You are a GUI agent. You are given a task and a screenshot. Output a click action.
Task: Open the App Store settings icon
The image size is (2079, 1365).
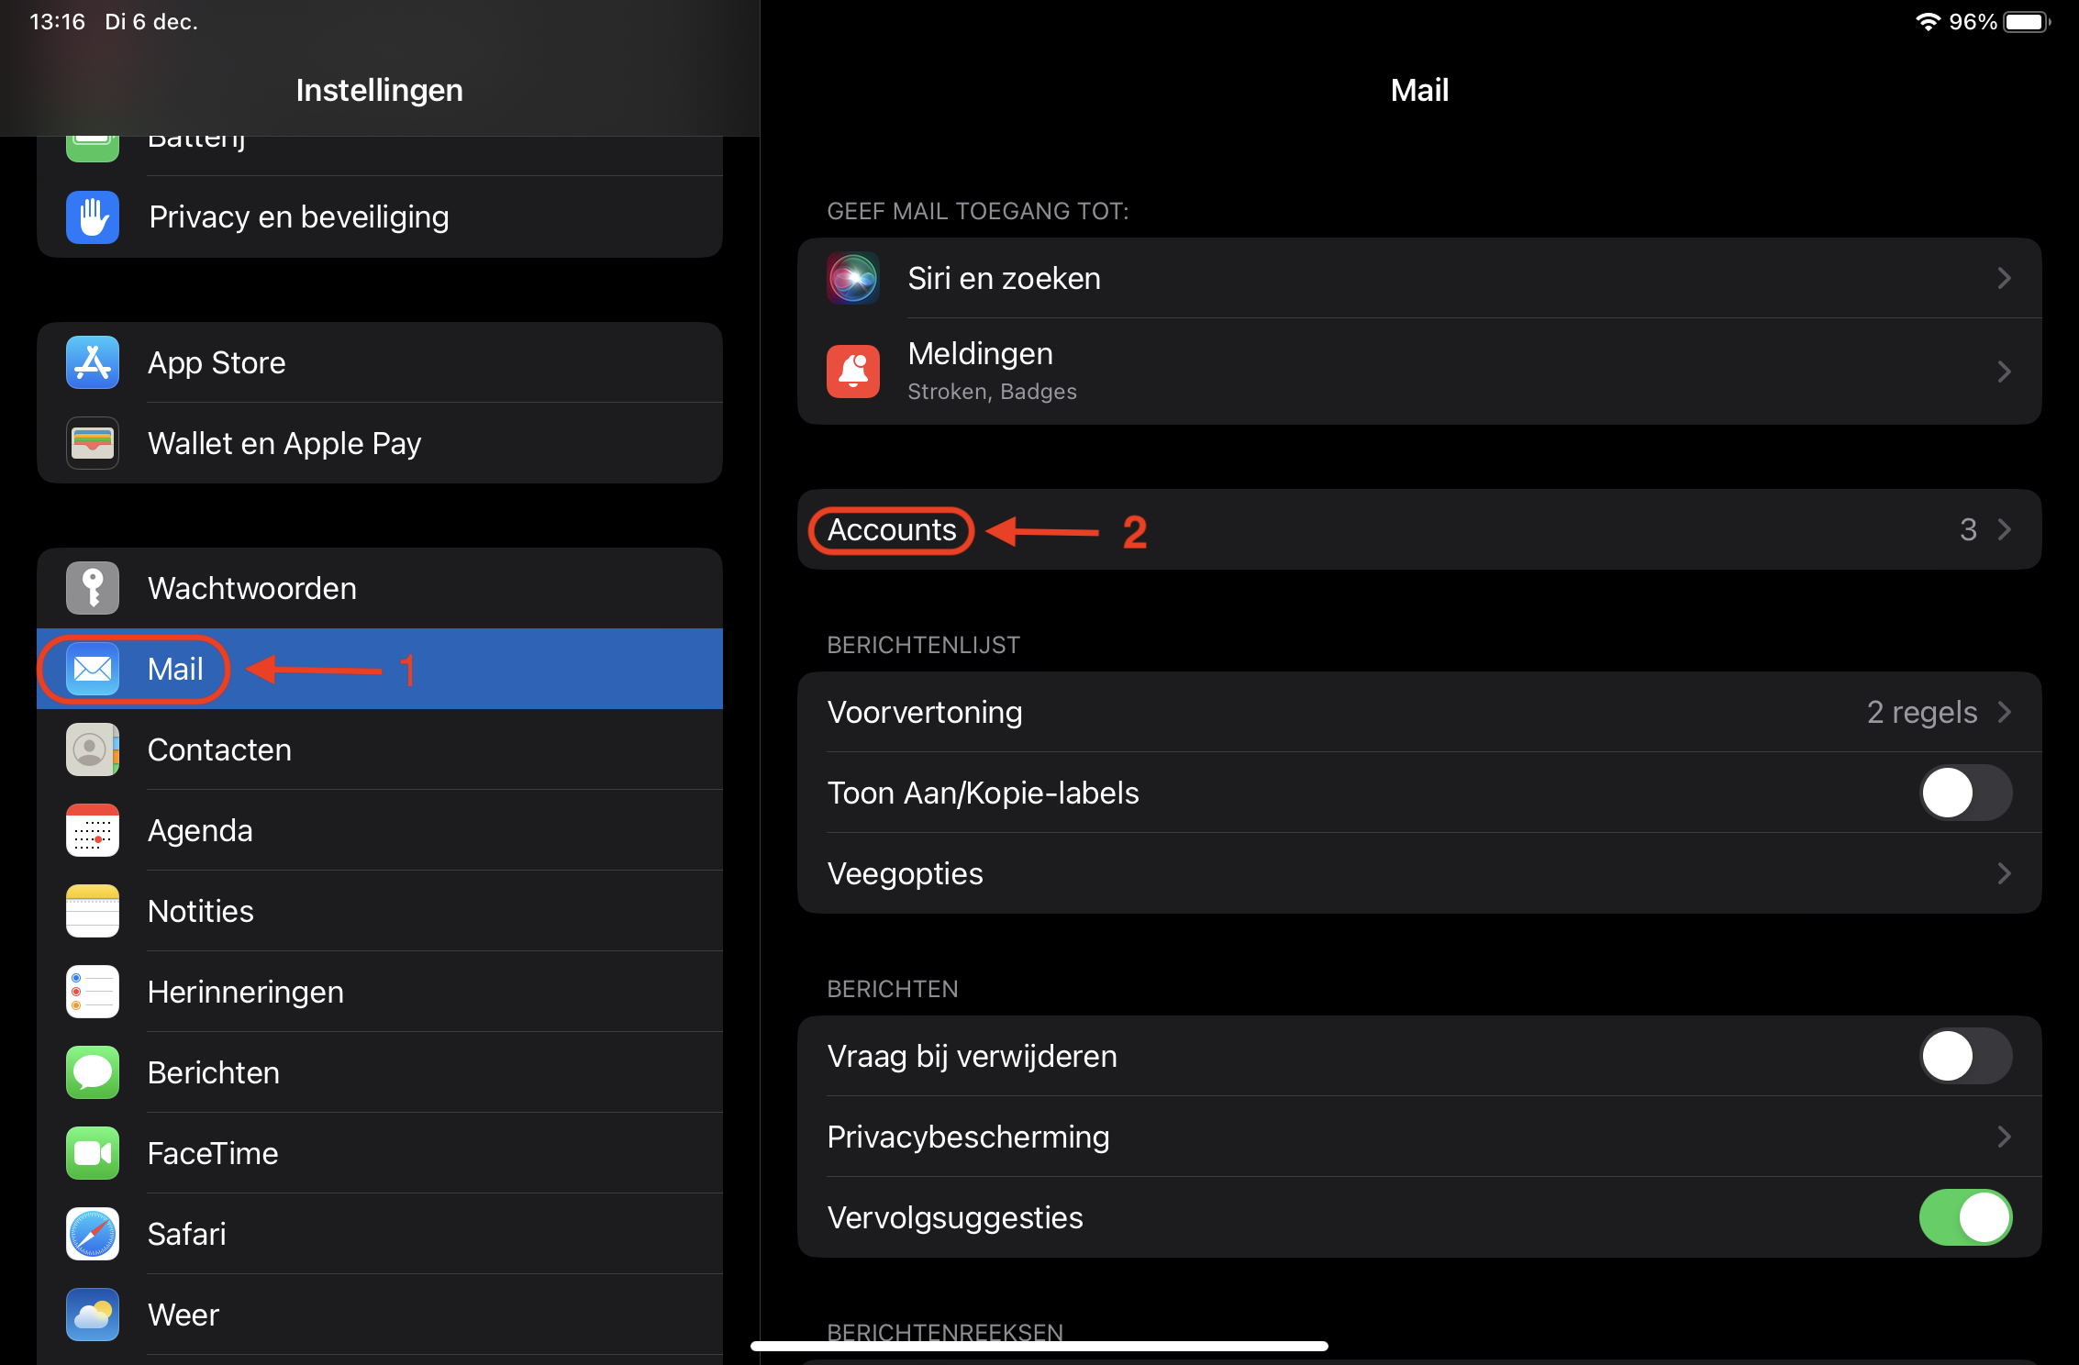(x=93, y=362)
